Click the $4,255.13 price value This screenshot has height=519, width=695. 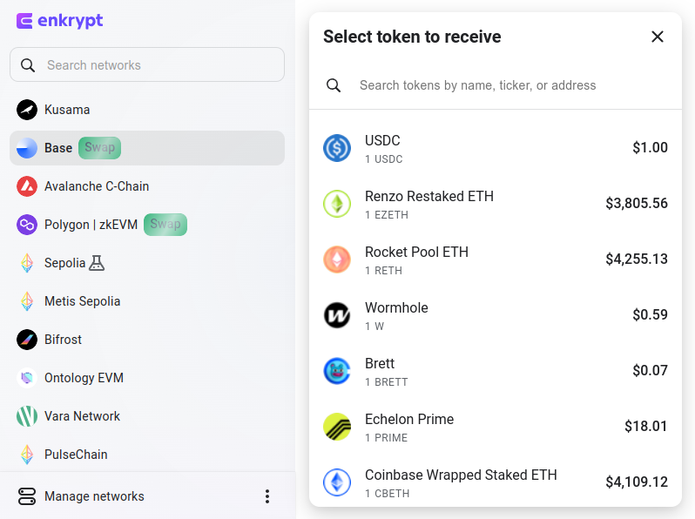pos(637,259)
